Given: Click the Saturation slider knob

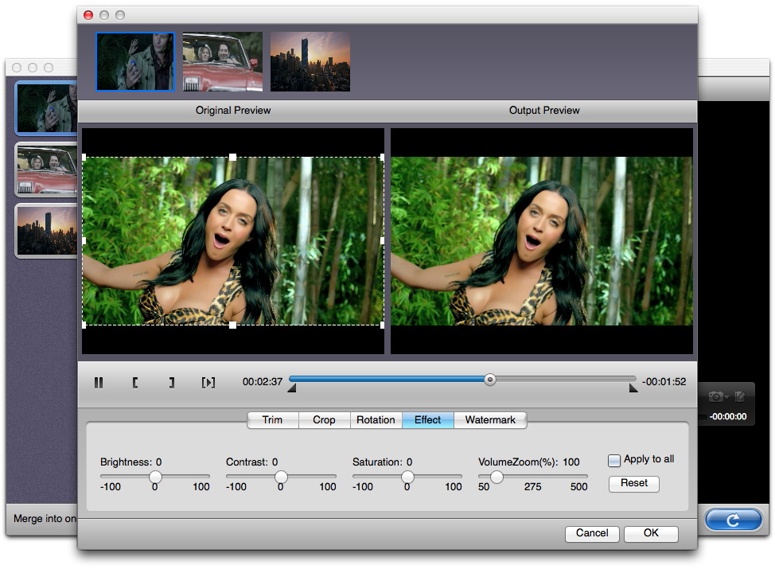Looking at the screenshot, I should point(407,477).
